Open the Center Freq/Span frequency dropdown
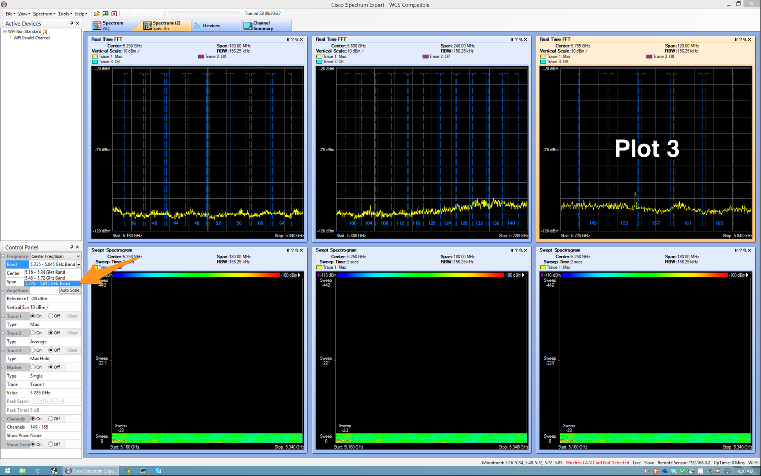 [x=55, y=256]
